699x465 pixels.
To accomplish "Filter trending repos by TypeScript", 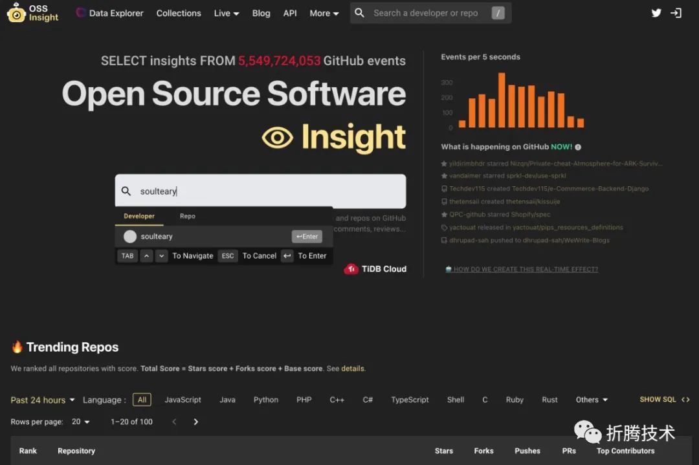I will coord(410,400).
